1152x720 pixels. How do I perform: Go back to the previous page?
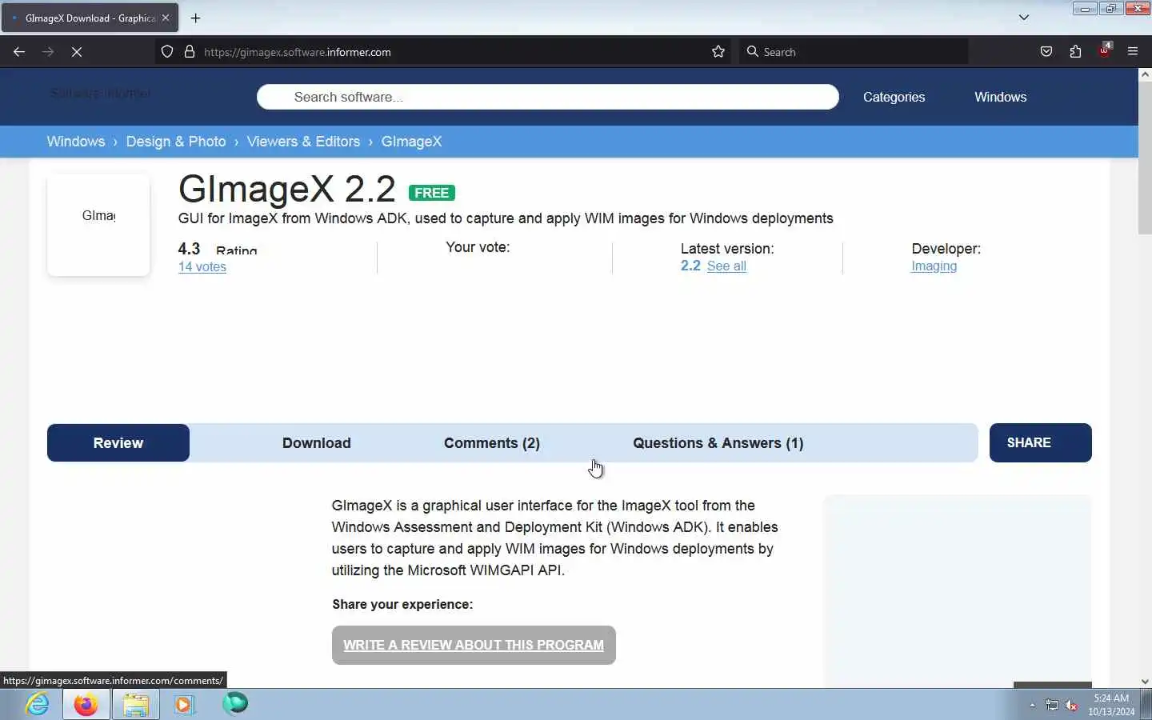[19, 52]
